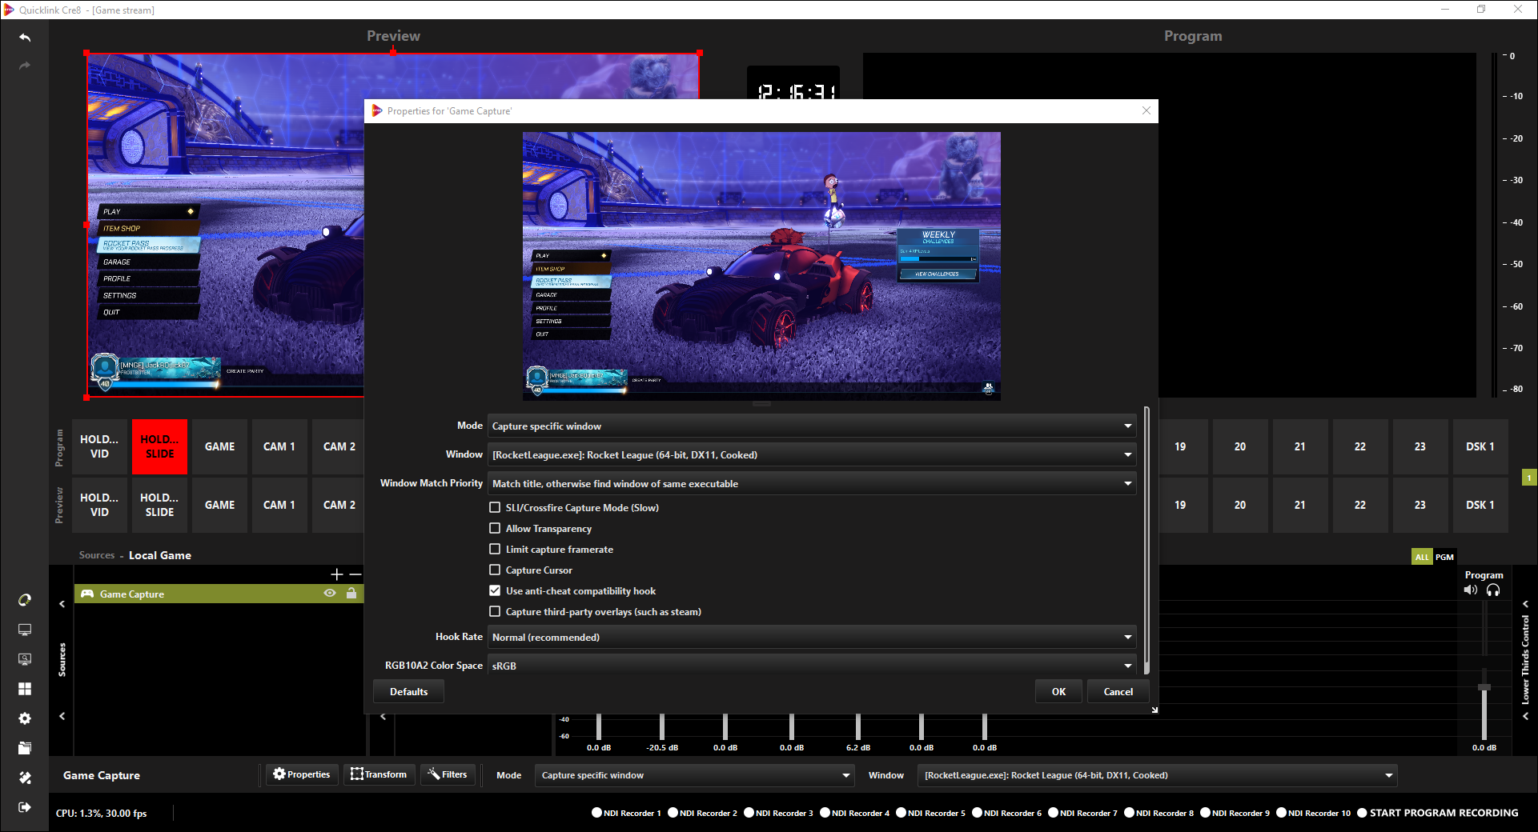Open the file folders sidebar icon
1538x832 pixels.
(x=25, y=748)
